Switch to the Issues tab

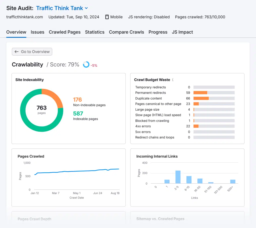[x=37, y=32]
